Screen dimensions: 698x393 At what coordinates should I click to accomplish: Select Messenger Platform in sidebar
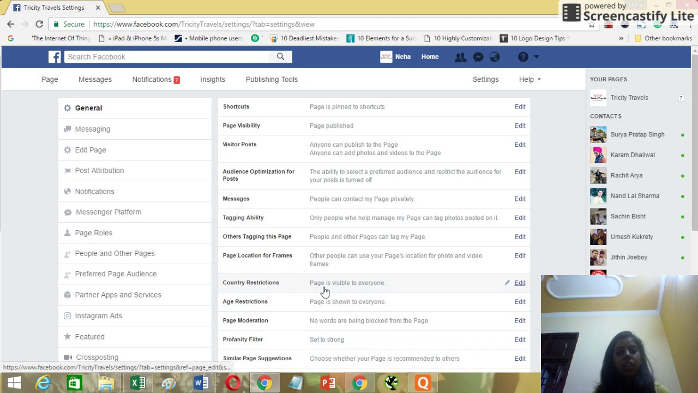coord(135,212)
